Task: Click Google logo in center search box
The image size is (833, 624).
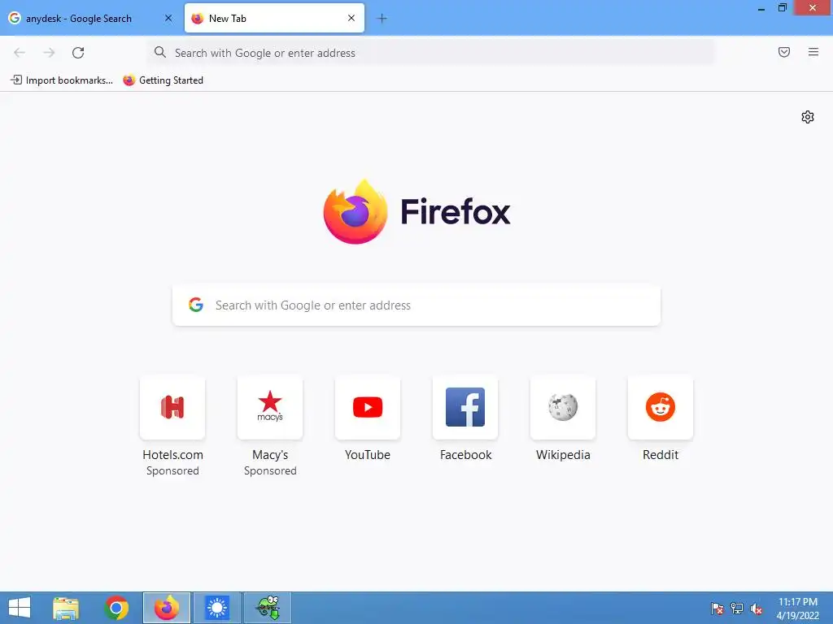Action: [x=196, y=305]
